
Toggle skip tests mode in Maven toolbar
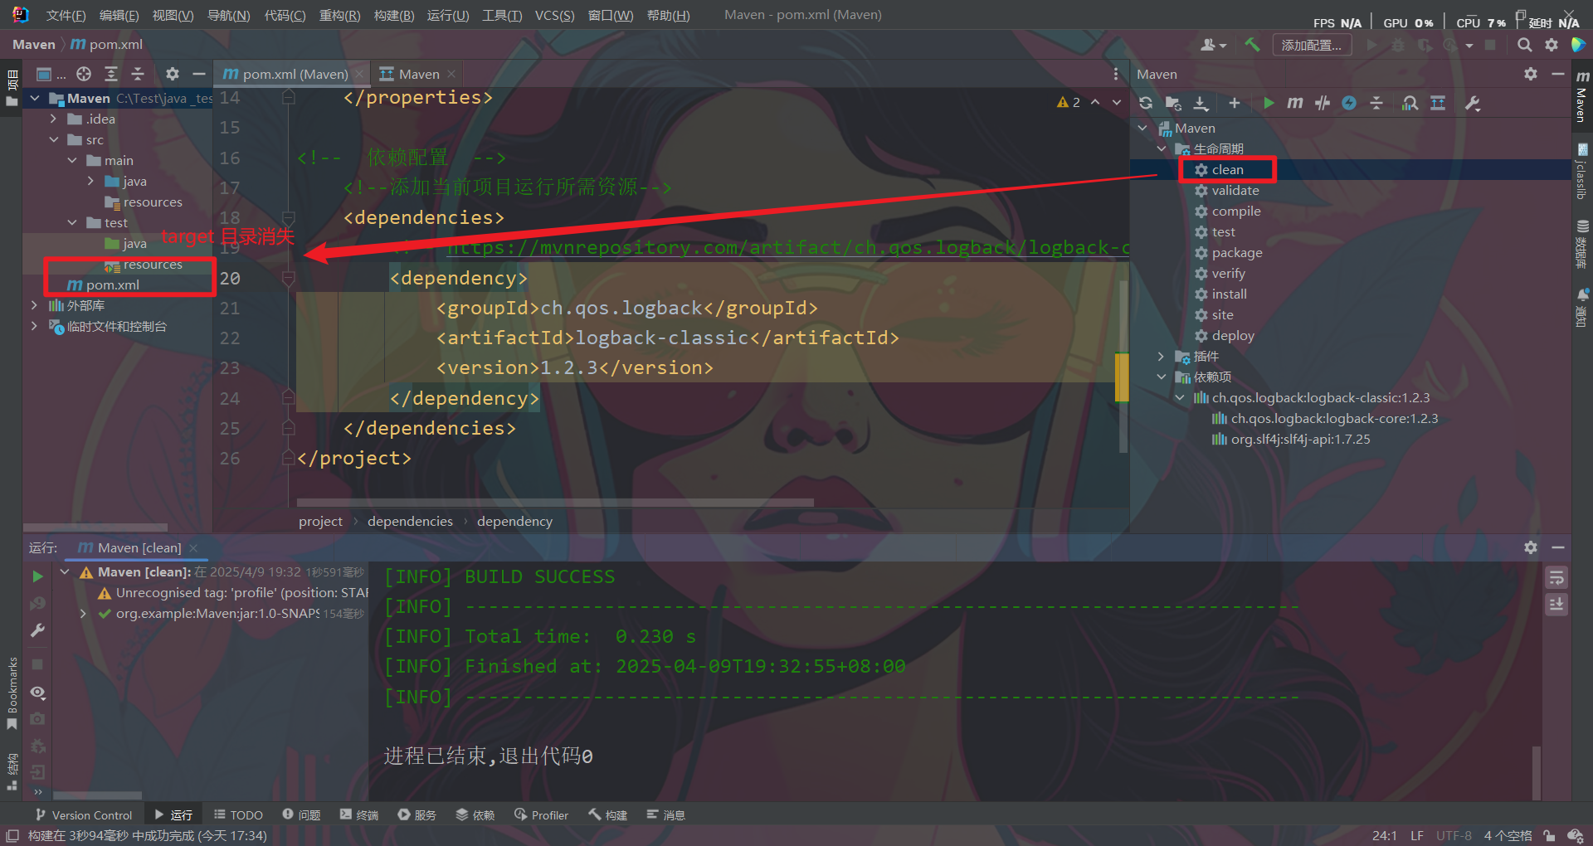tap(1323, 103)
